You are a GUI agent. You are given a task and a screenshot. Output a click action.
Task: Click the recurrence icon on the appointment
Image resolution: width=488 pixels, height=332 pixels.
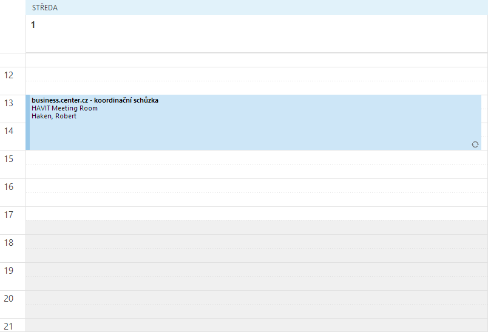pos(475,144)
